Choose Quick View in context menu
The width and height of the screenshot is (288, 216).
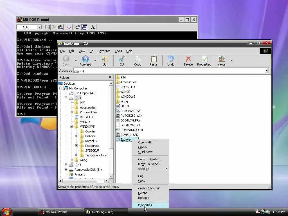(150, 152)
